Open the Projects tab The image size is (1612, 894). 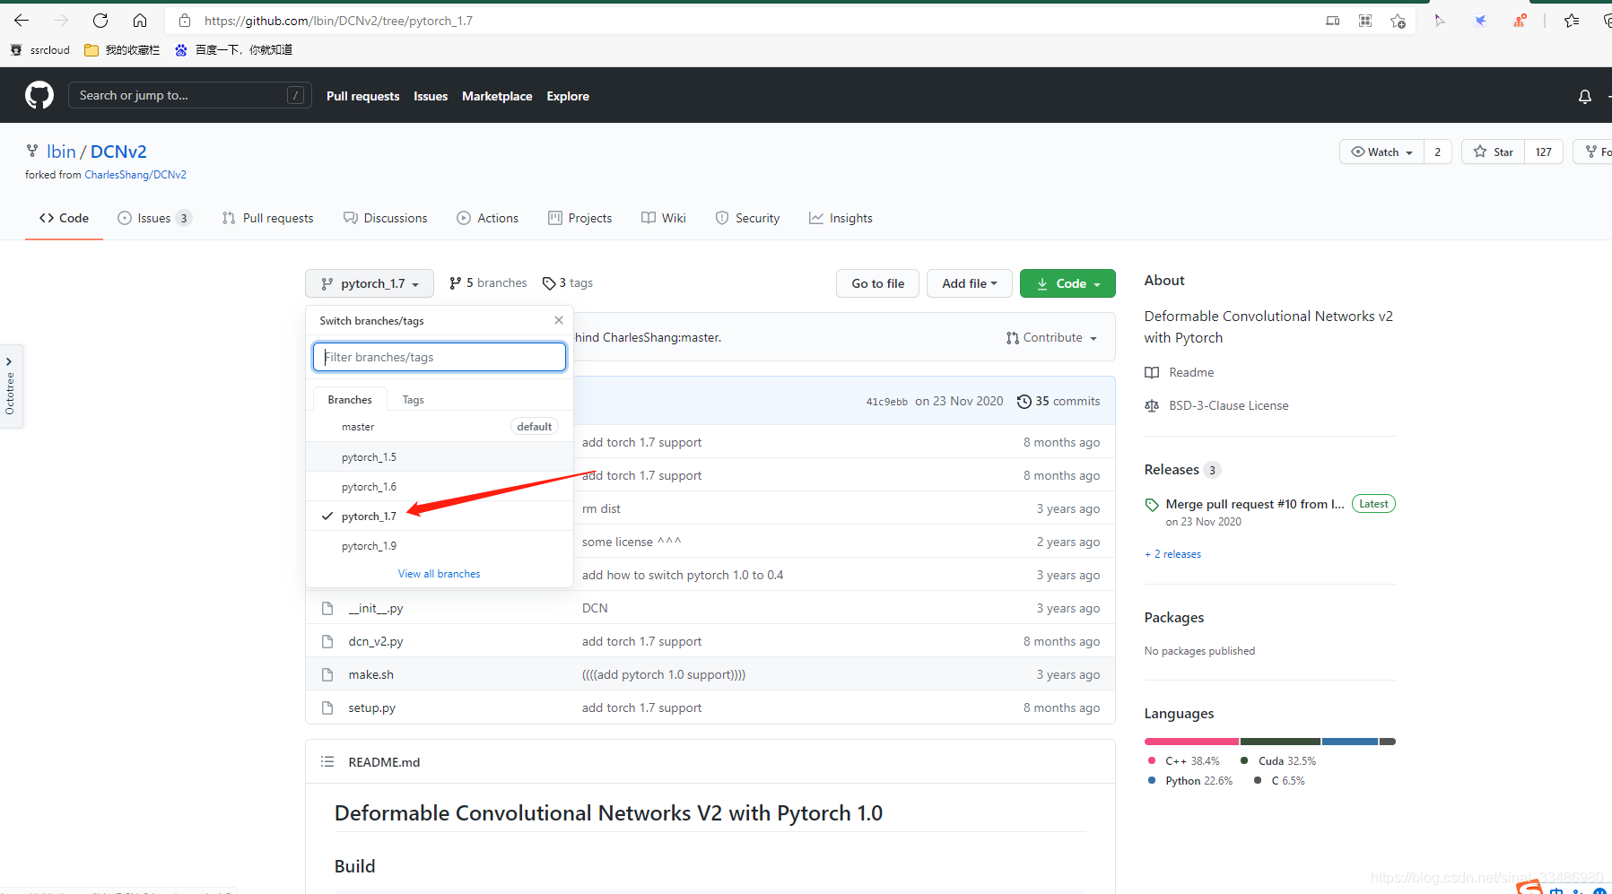pyautogui.click(x=579, y=218)
